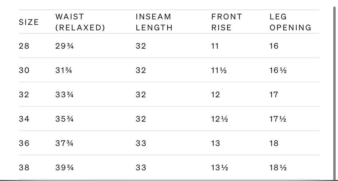Click the FRONT RISE column header
The height and width of the screenshot is (181, 338).
227,22
